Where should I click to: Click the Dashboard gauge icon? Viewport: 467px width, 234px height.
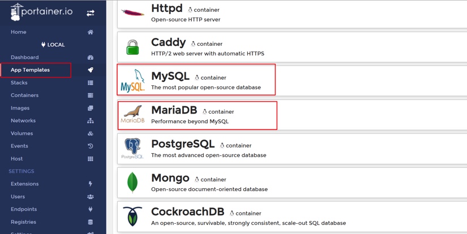point(91,58)
